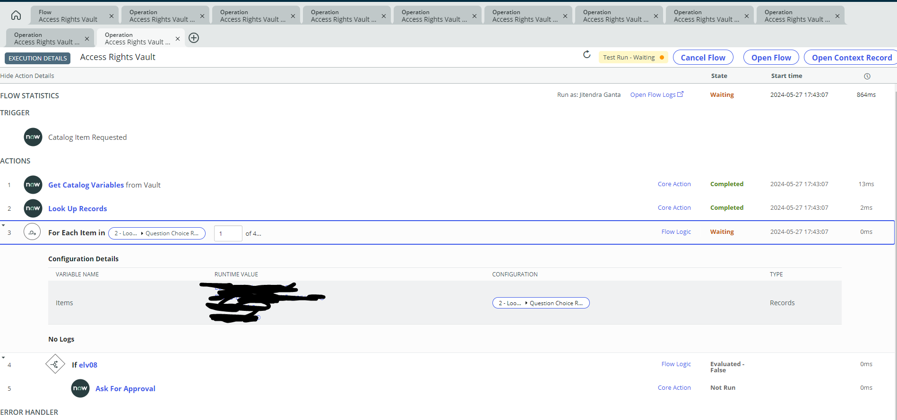Click the Cancel Flow button

703,57
